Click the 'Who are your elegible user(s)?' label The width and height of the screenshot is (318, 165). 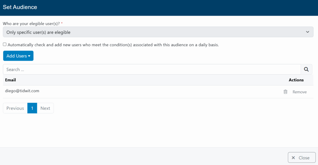[31, 24]
